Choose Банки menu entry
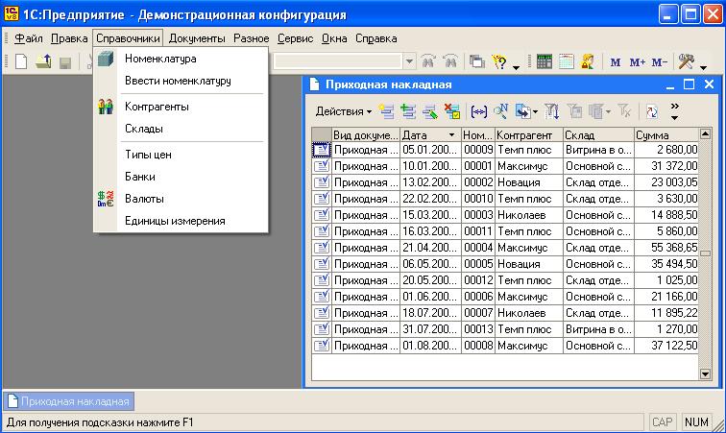 tap(181, 177)
